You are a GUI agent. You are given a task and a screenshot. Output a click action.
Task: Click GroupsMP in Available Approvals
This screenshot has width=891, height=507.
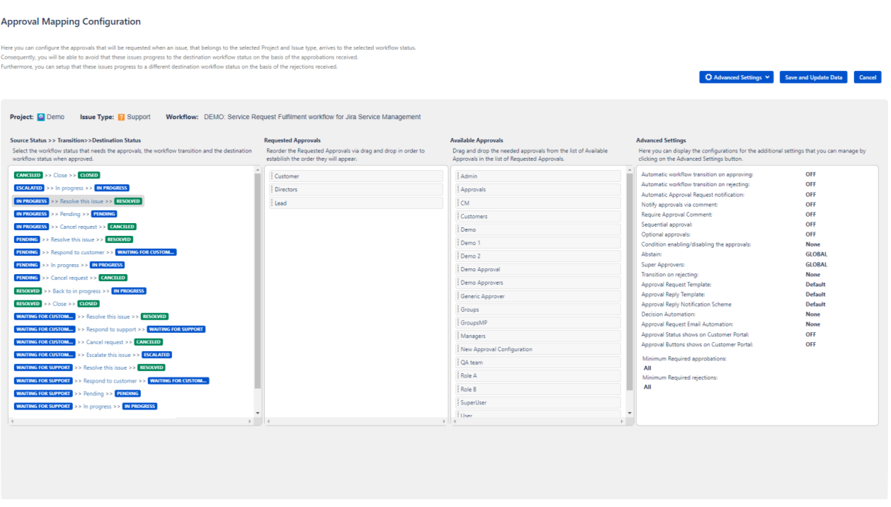click(538, 323)
